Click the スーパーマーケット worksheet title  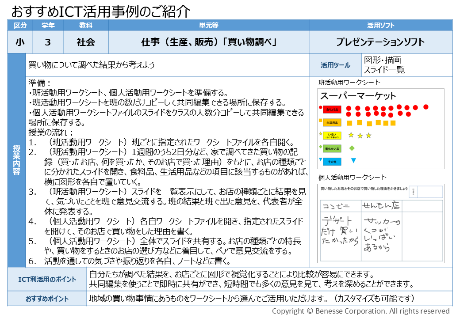[357, 96]
